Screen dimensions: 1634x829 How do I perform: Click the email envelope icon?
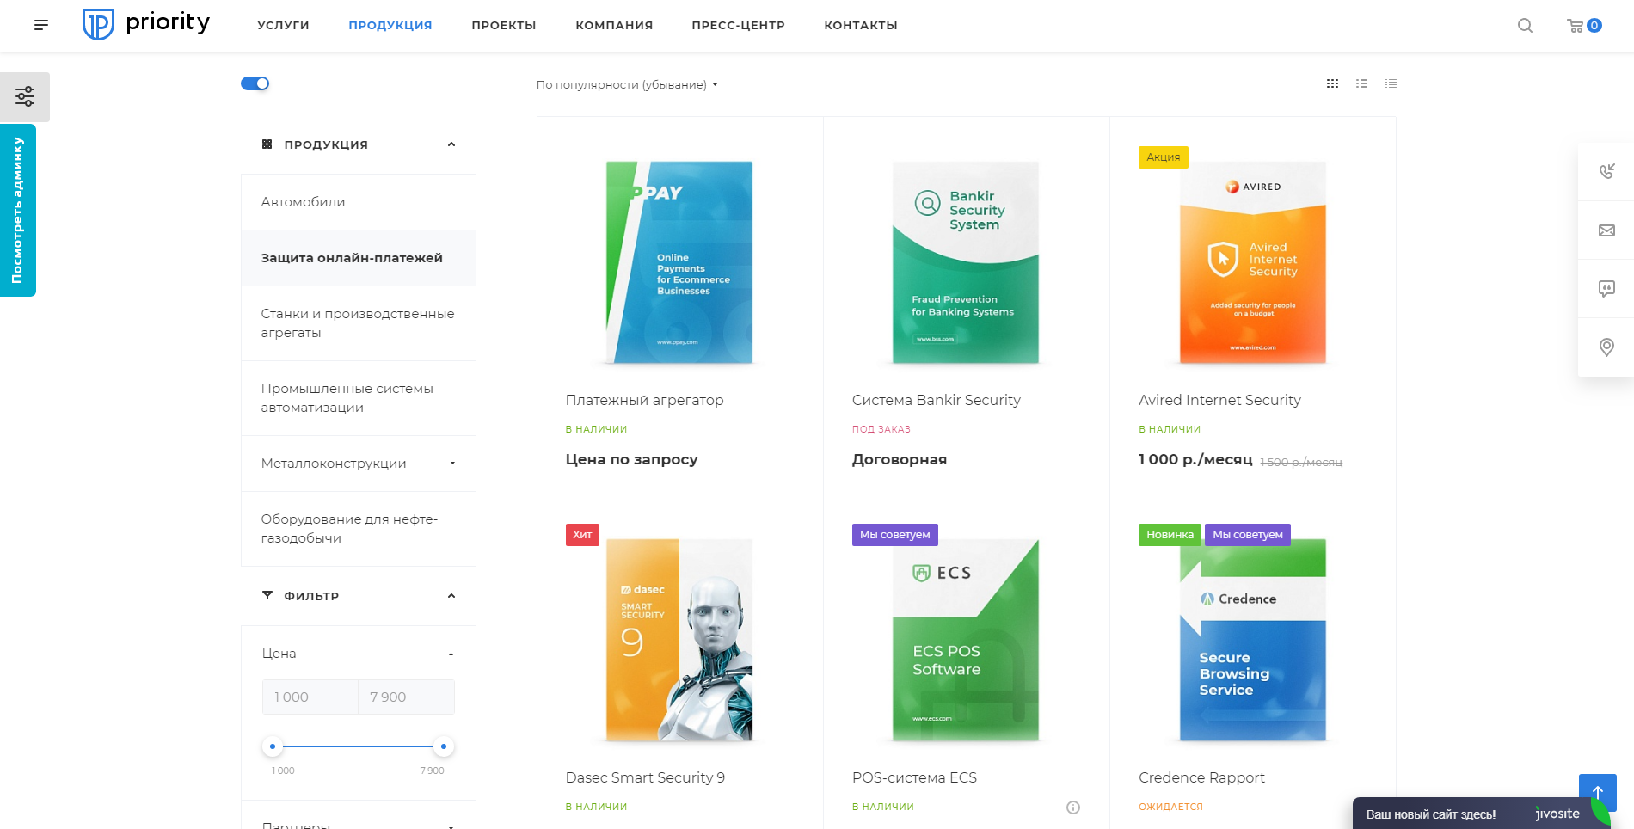point(1606,230)
